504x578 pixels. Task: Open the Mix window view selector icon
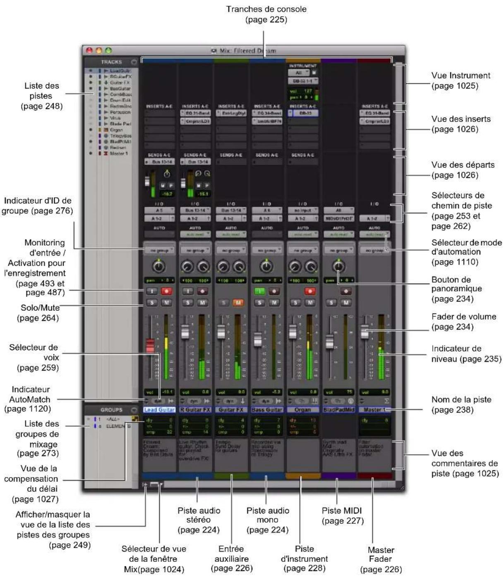click(156, 484)
